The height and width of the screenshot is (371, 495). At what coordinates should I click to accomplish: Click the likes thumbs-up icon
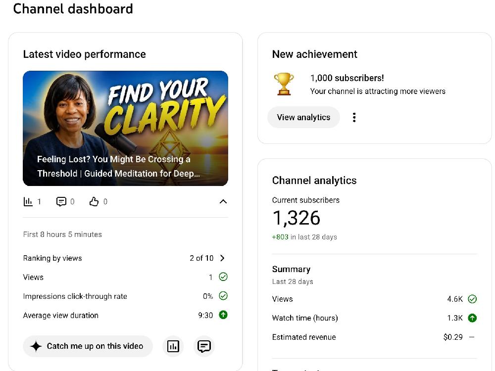pos(94,202)
